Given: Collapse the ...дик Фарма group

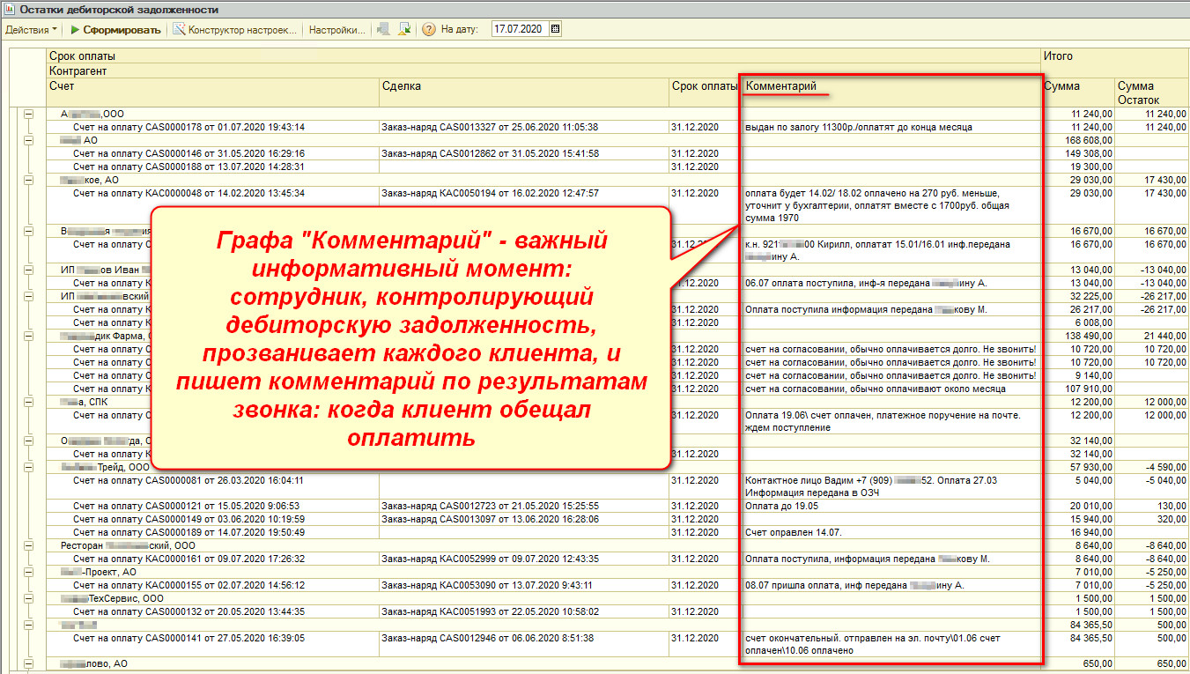Looking at the screenshot, I should [28, 336].
